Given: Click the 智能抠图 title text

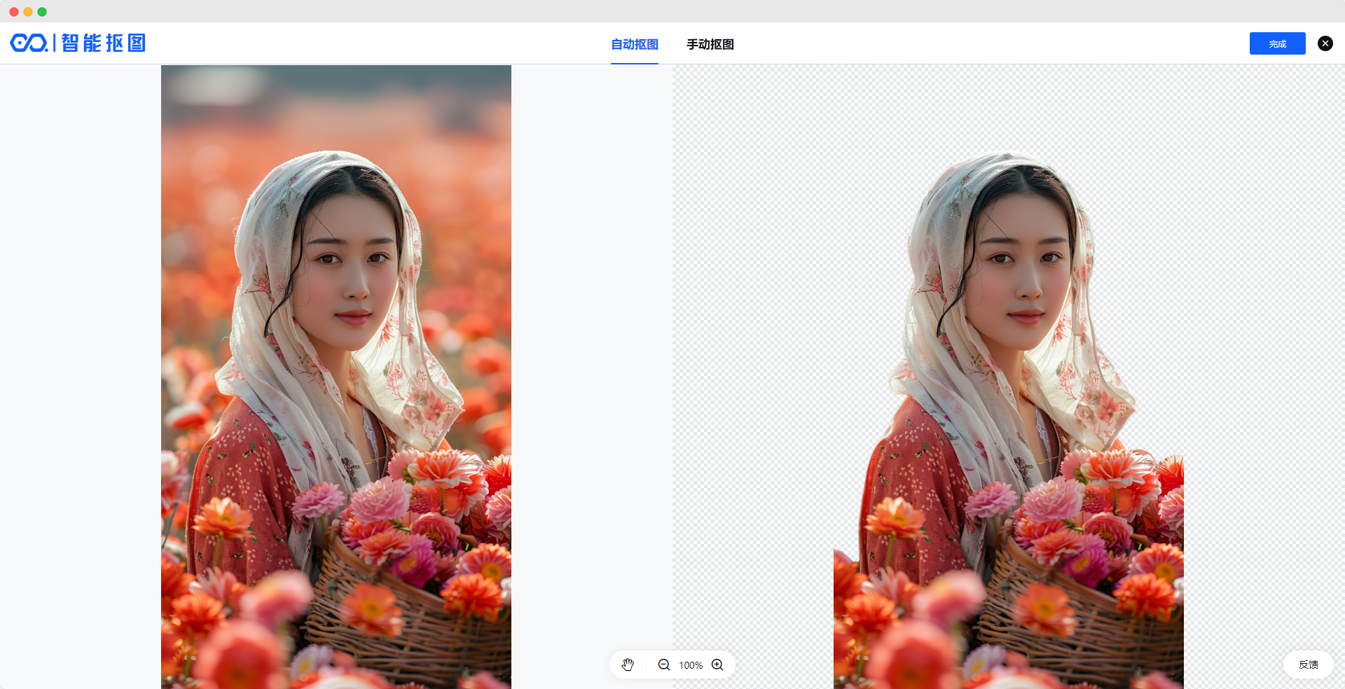Looking at the screenshot, I should pyautogui.click(x=104, y=43).
